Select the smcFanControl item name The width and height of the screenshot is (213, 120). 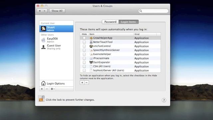(102, 46)
